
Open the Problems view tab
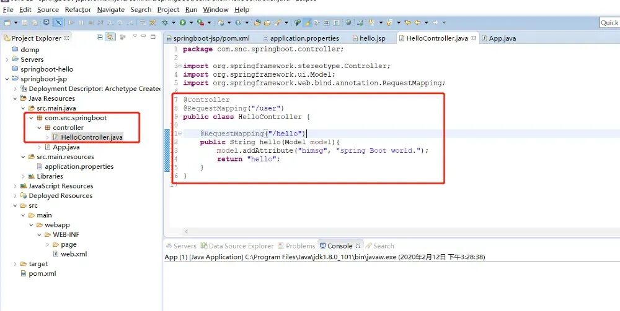pyautogui.click(x=296, y=246)
